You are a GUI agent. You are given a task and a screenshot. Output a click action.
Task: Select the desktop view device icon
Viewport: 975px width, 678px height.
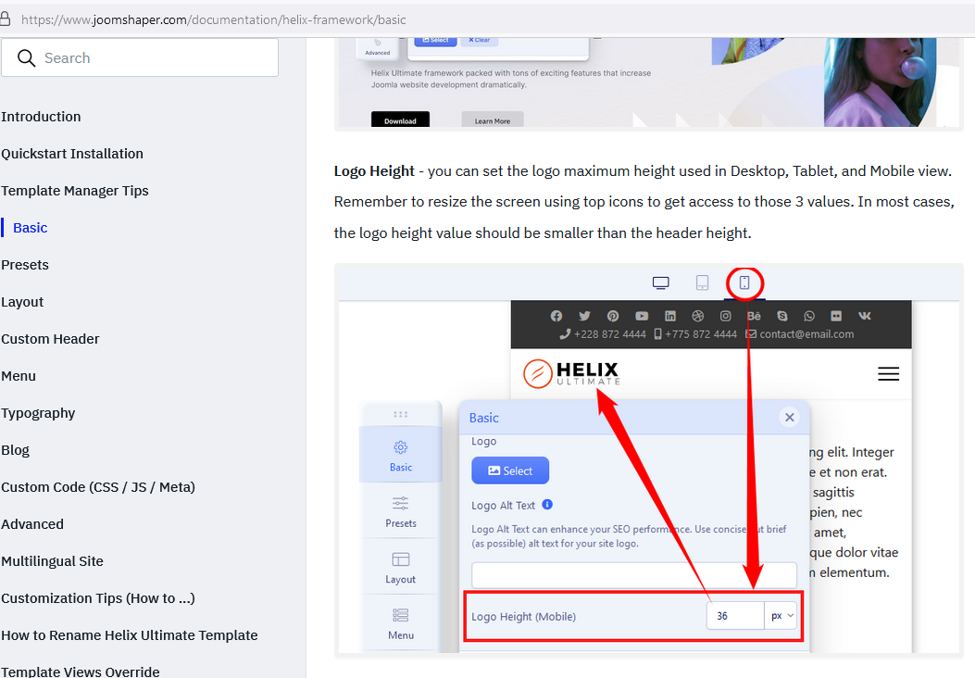pyautogui.click(x=660, y=282)
